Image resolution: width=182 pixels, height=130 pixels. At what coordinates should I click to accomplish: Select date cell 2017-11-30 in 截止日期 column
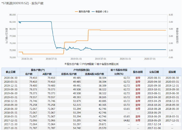pyautogui.click(x=11, y=124)
